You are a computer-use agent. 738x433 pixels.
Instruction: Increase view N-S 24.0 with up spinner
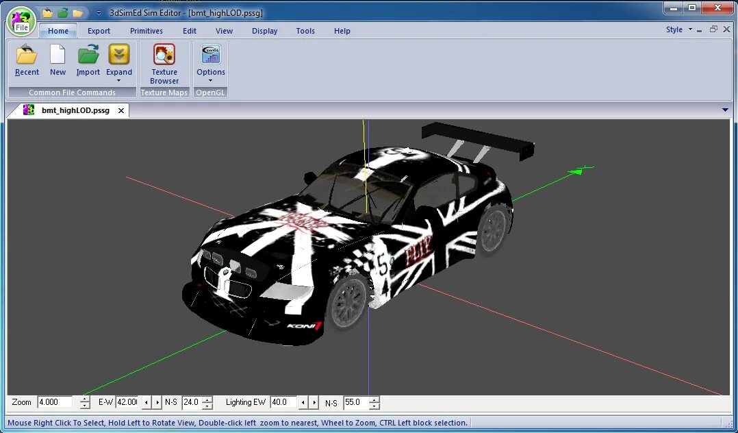[x=207, y=399]
